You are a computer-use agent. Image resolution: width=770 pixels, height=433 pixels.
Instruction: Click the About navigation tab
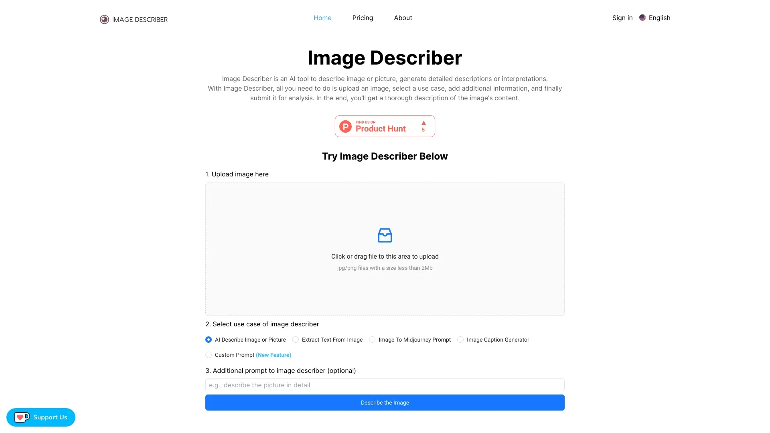pyautogui.click(x=403, y=18)
